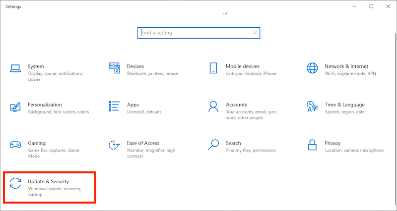Select the Search magnifier category icon

click(x=213, y=145)
